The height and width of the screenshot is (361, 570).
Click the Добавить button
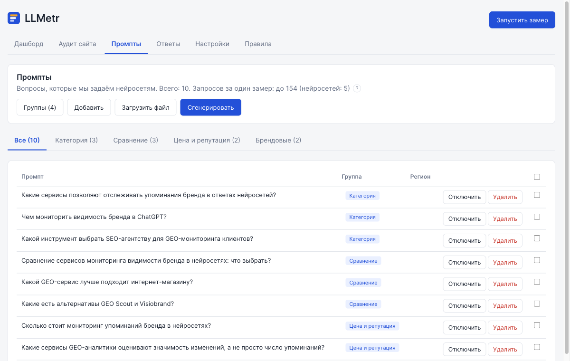[x=89, y=107]
